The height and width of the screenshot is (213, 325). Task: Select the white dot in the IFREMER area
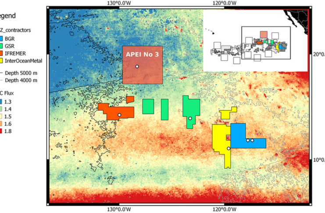[x=119, y=115]
